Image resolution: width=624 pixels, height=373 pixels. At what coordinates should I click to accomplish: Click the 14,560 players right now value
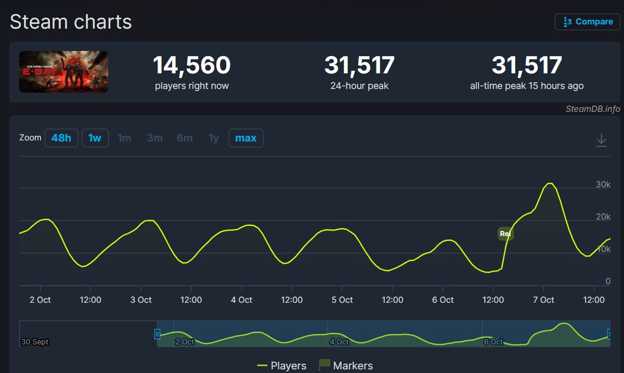point(191,66)
